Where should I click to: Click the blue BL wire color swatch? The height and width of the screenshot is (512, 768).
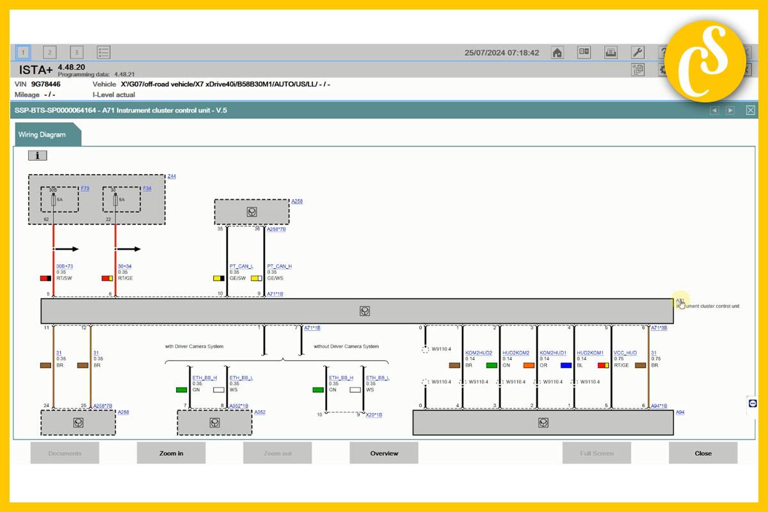566,365
